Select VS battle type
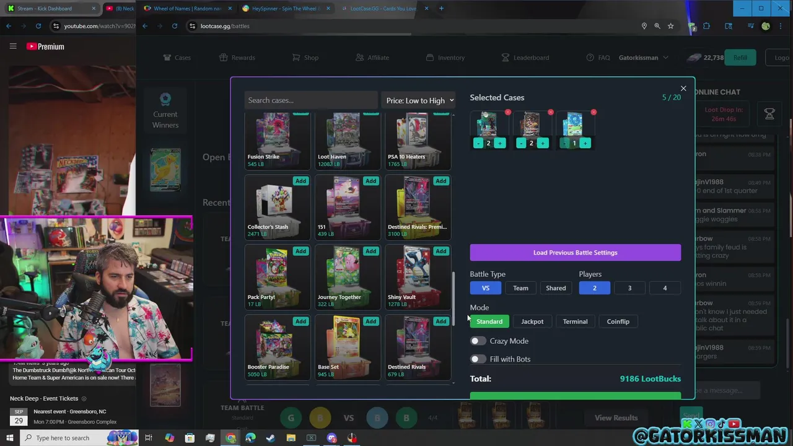This screenshot has width=793, height=446. [486, 288]
